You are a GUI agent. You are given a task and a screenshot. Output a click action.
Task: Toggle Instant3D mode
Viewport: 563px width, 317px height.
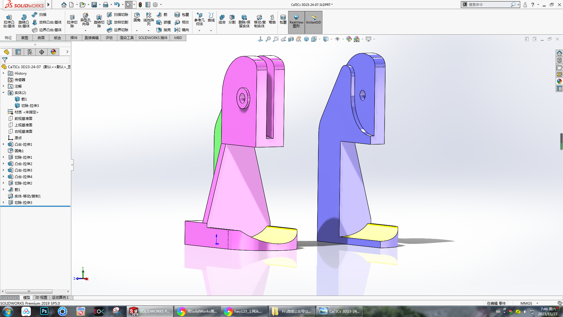point(314,22)
